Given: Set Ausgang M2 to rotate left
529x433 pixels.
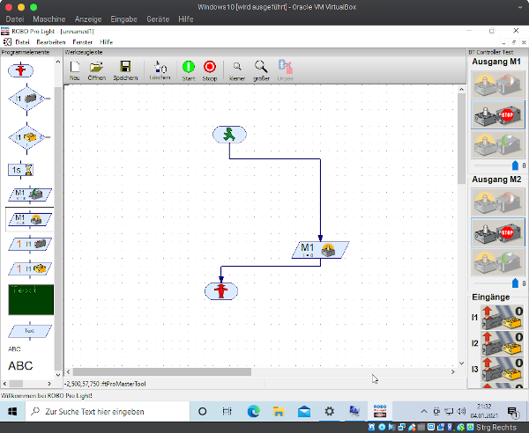Looking at the screenshot, I should click(497, 202).
